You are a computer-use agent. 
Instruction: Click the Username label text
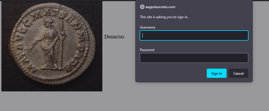click(x=147, y=27)
